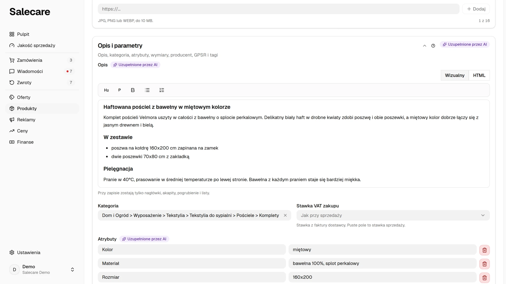This screenshot has width=506, height=284.
Task: Click the Uzupełnione przez AI badge next to Opis
Action: click(x=135, y=65)
